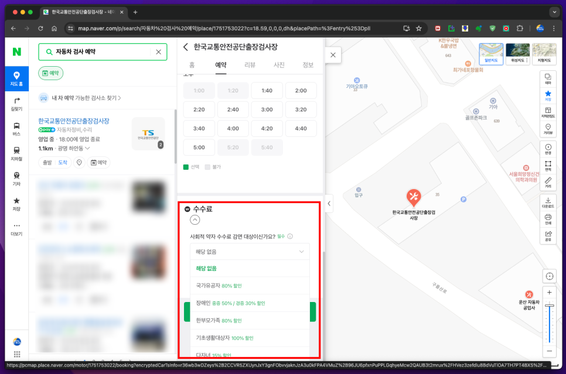Choose 국가유공자 80% 할인 option
566x374 pixels.
(250, 286)
